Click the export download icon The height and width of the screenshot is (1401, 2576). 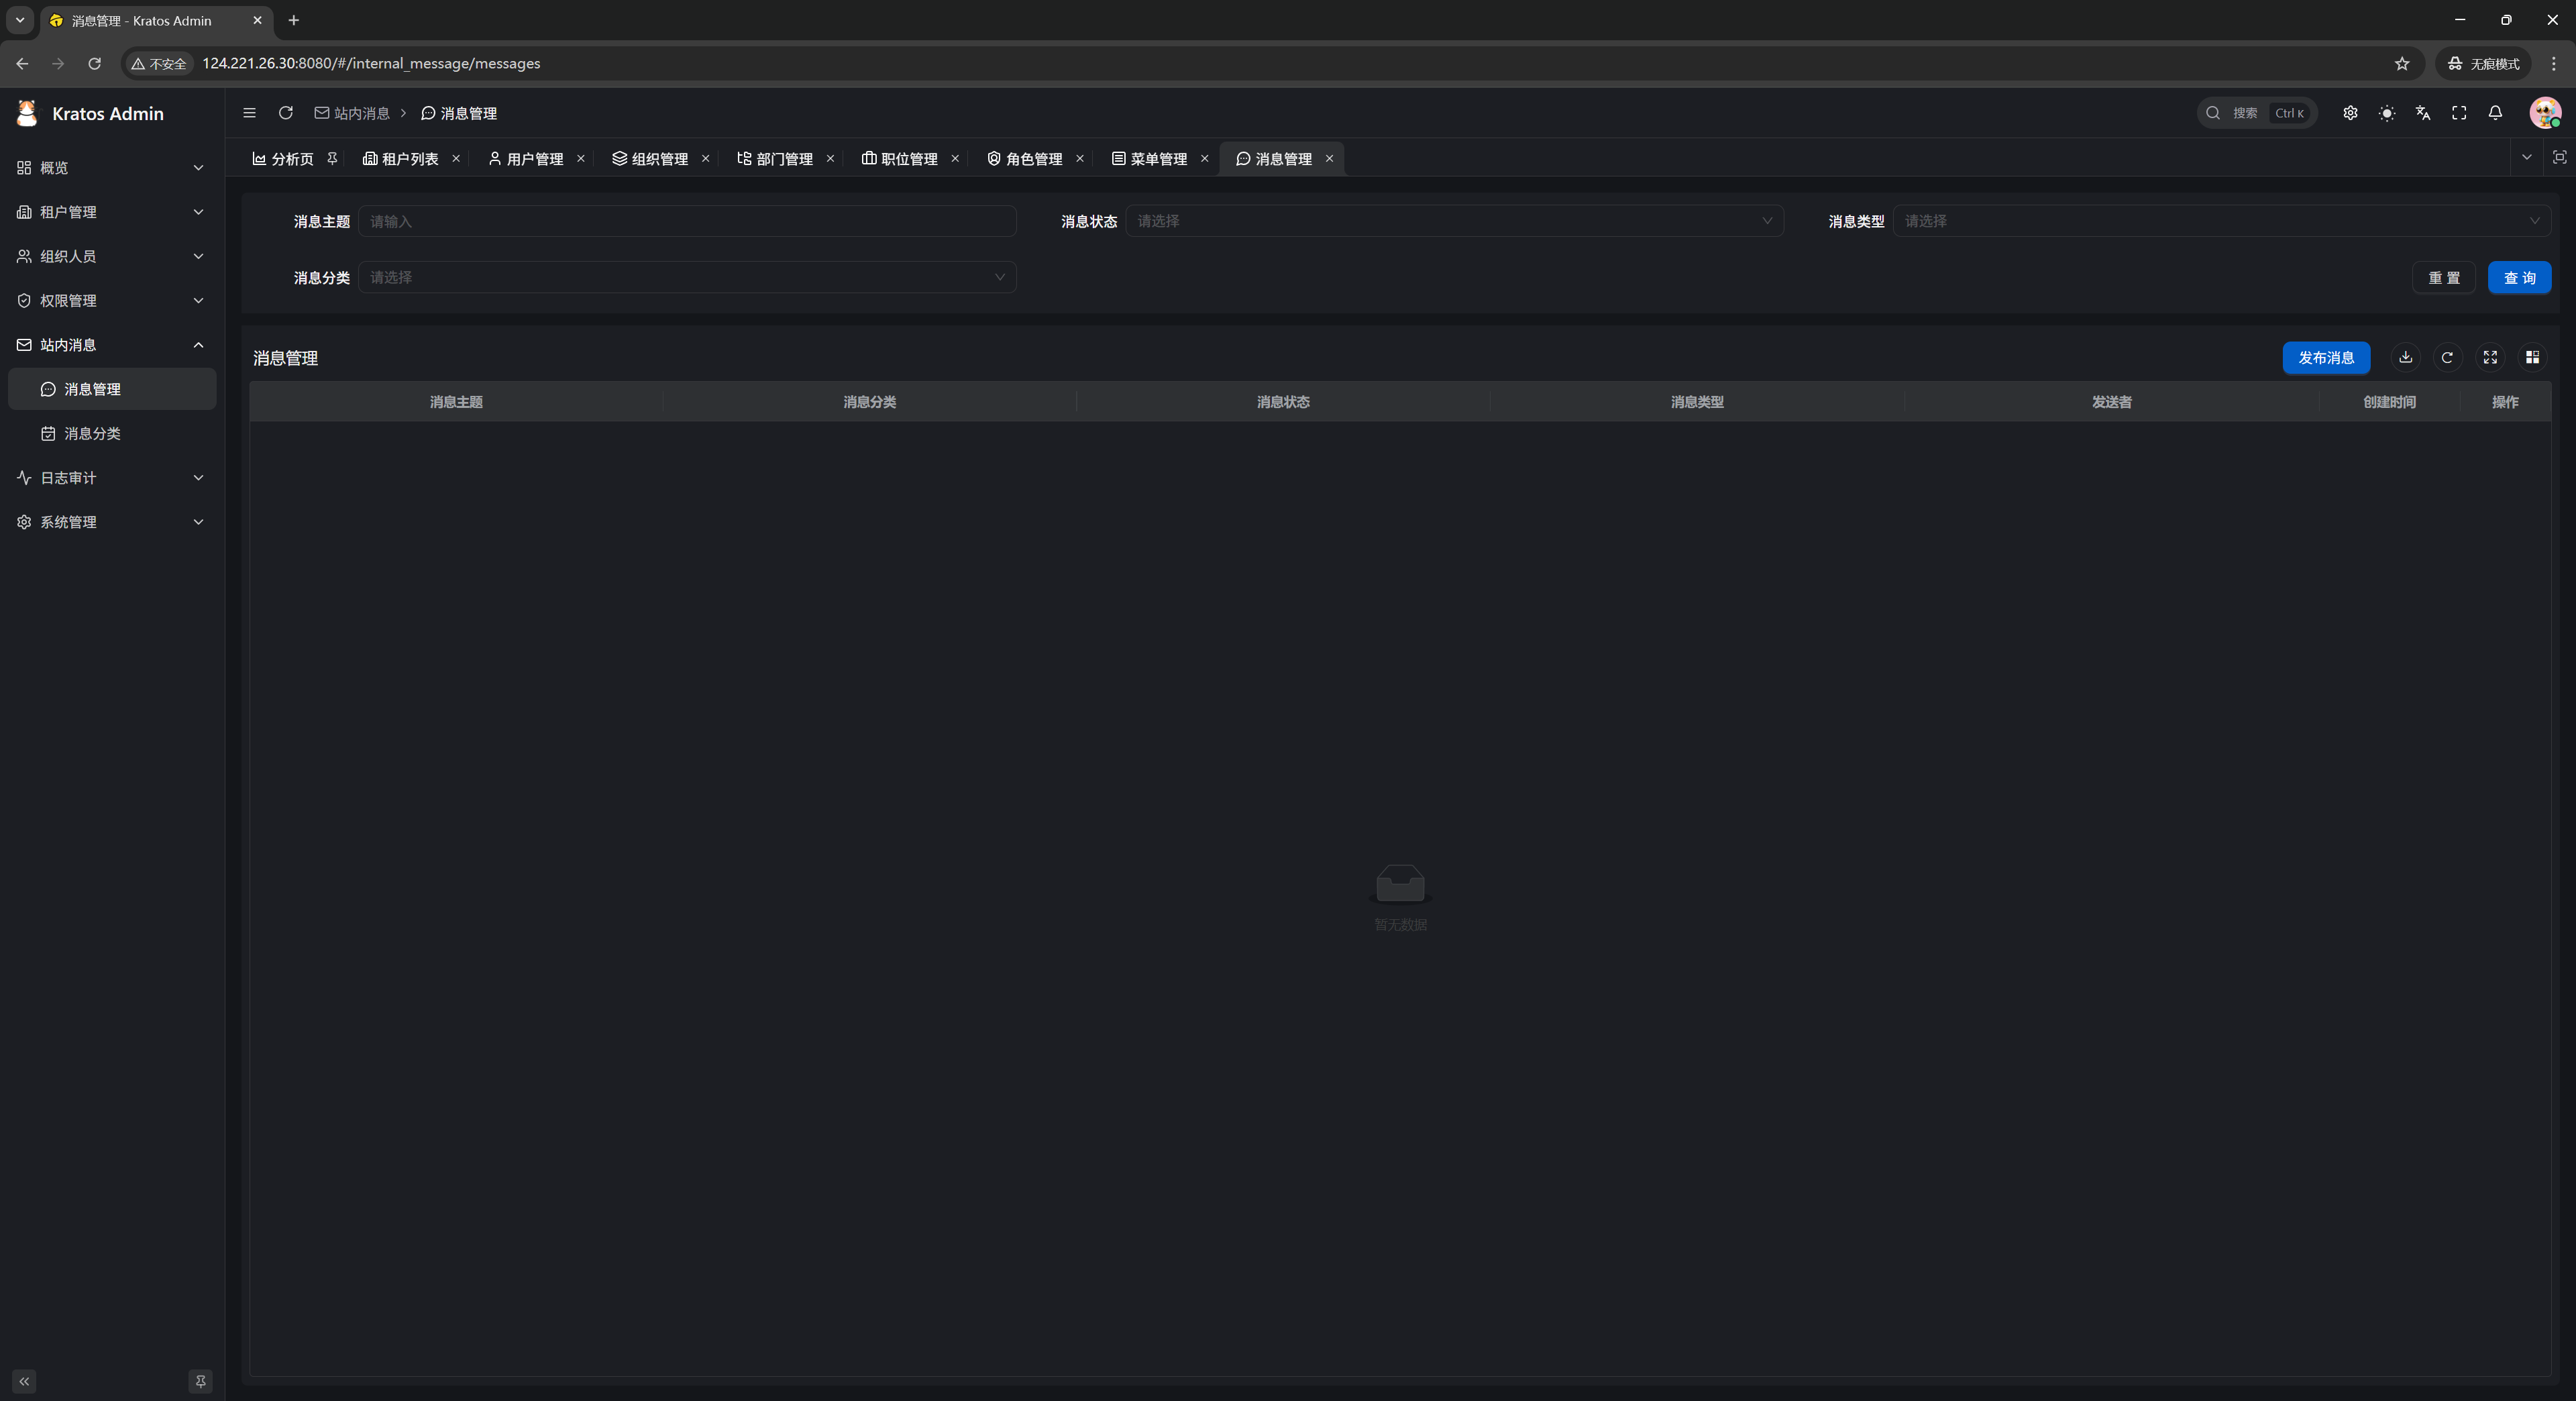(x=2406, y=357)
